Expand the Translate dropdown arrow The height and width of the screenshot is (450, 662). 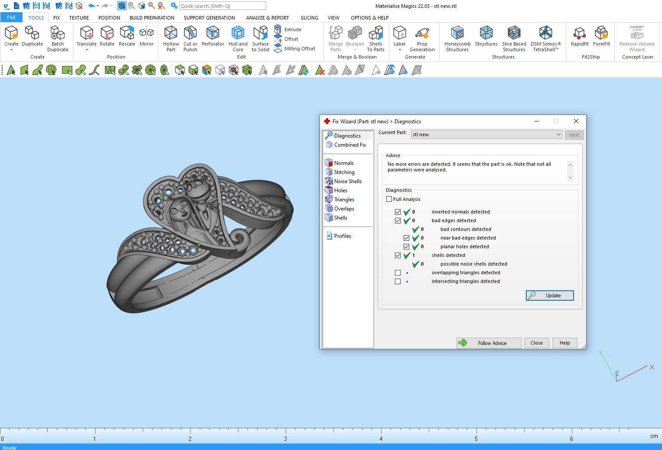[86, 50]
